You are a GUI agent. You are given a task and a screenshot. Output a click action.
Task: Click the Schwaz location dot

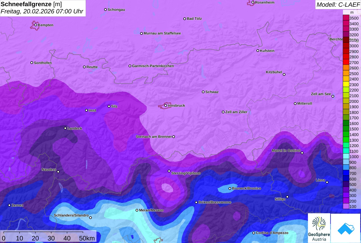[203, 92]
